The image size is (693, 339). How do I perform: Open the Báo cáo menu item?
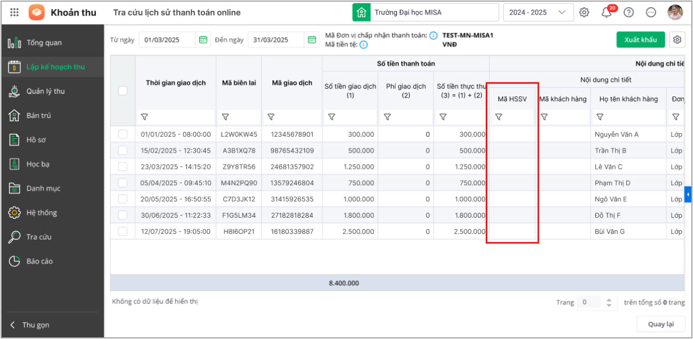point(39,261)
